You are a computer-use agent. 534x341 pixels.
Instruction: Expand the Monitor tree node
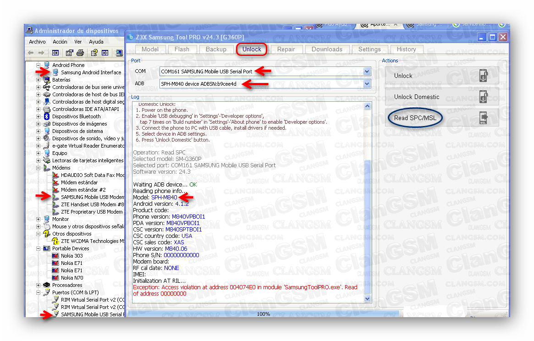[x=38, y=219]
